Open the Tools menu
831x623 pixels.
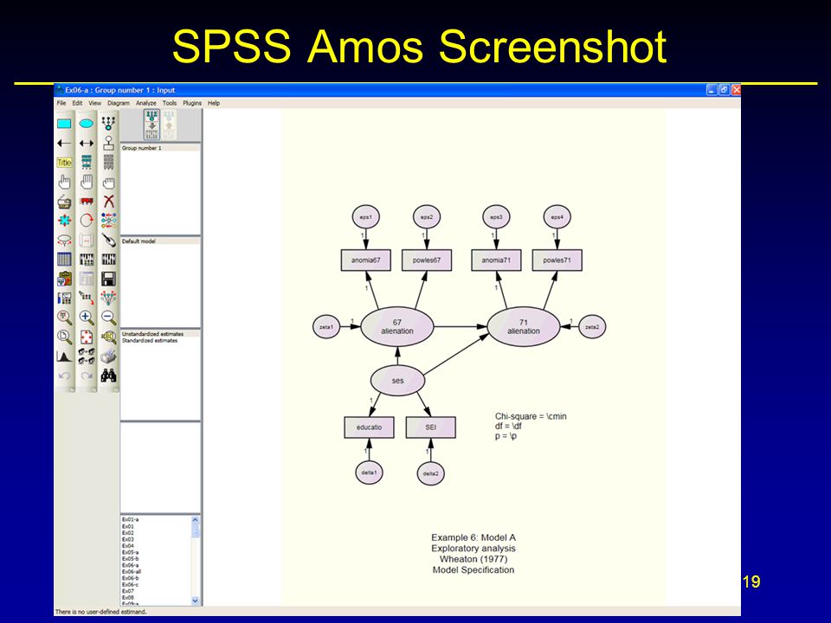tap(170, 103)
